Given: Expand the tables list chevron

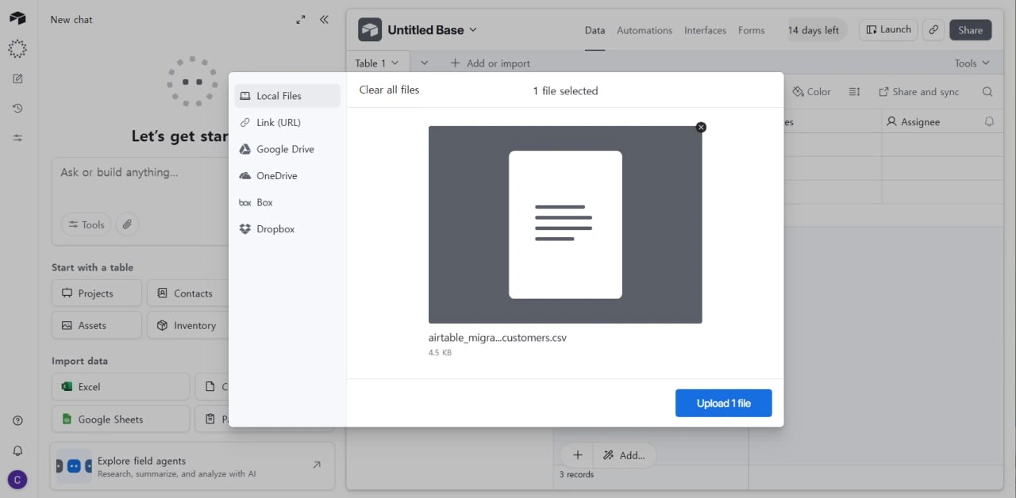Looking at the screenshot, I should coord(424,63).
